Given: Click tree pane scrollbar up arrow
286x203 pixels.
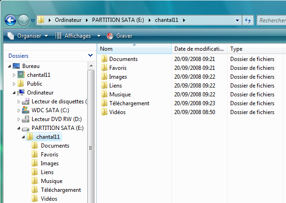Looking at the screenshot, I should click(x=91, y=66).
